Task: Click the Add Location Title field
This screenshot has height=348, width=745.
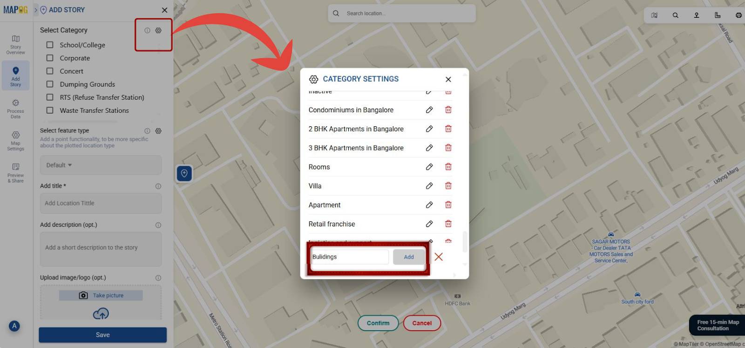Action: pos(101,204)
